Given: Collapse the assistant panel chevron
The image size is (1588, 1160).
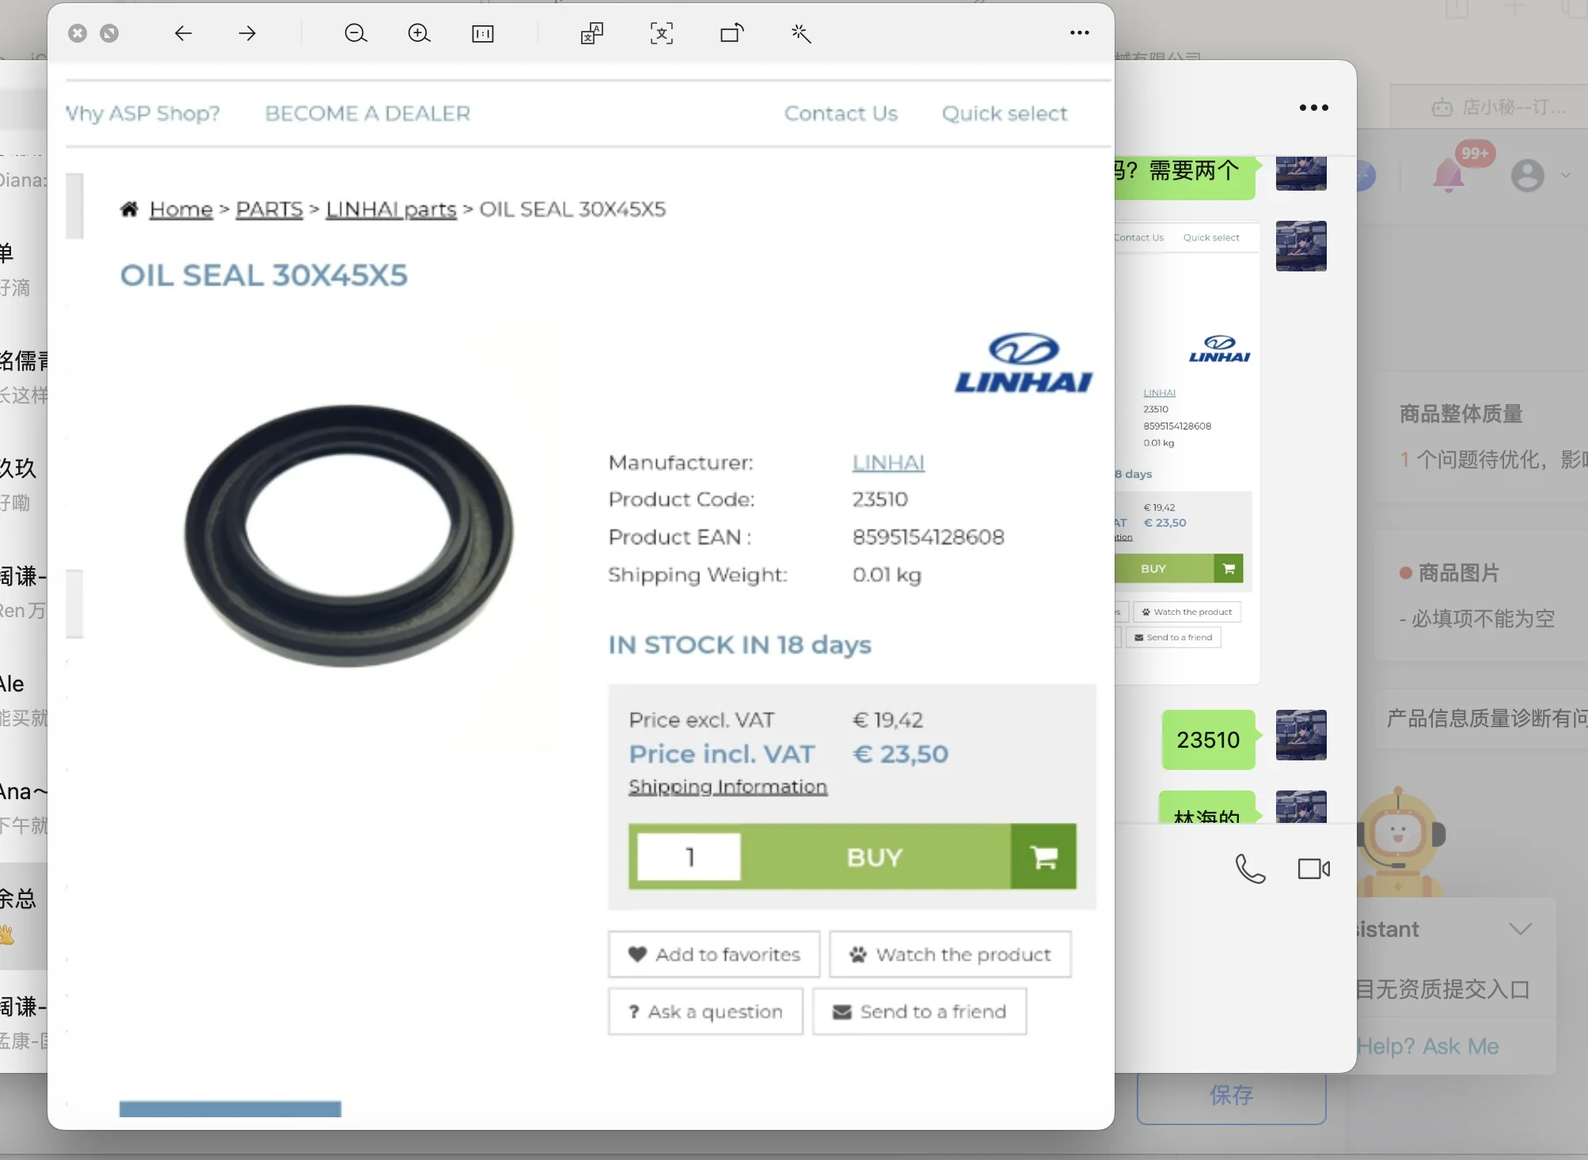Looking at the screenshot, I should click(x=1520, y=929).
